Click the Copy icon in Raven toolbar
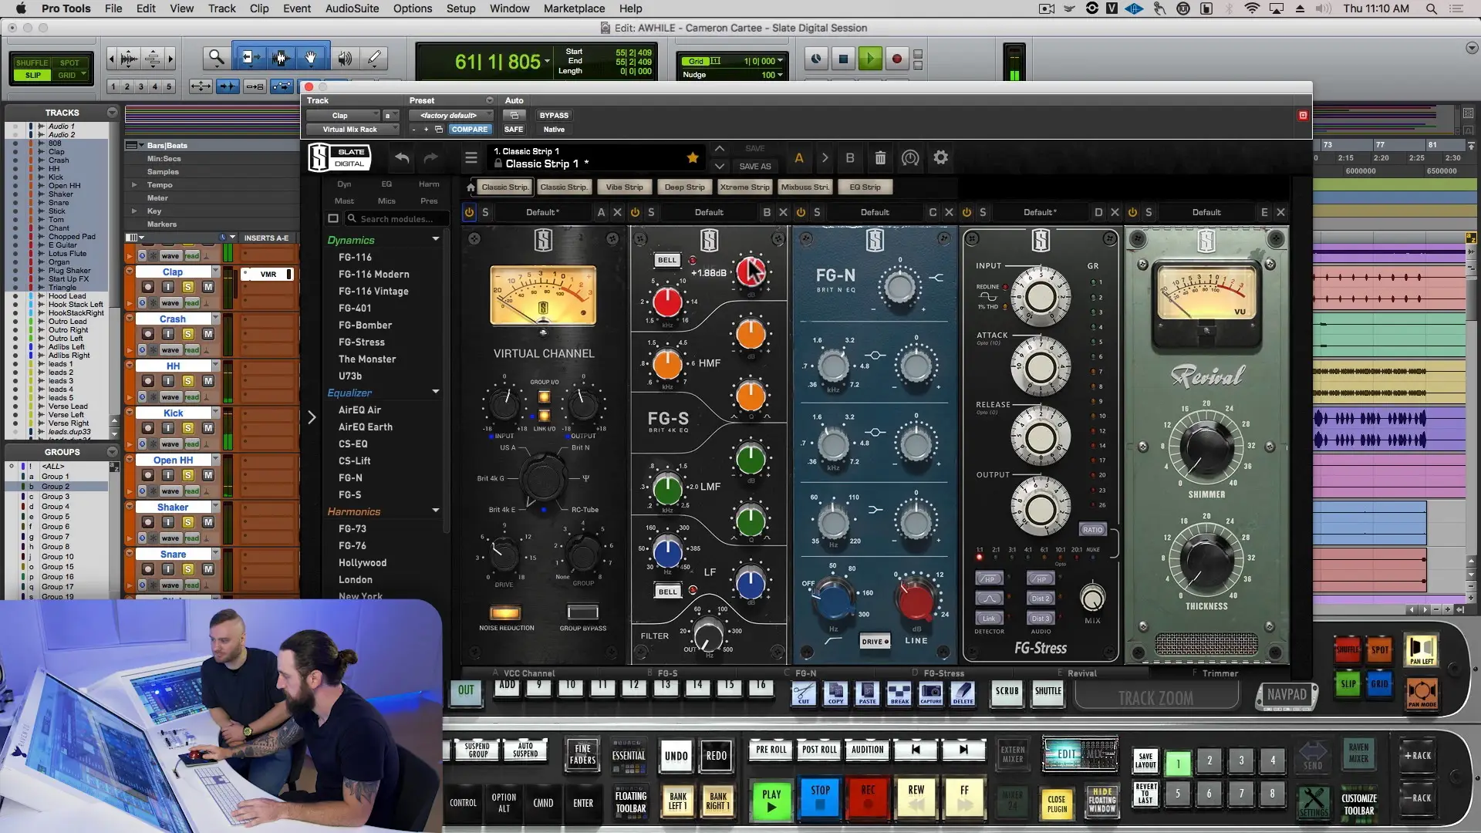 click(835, 693)
